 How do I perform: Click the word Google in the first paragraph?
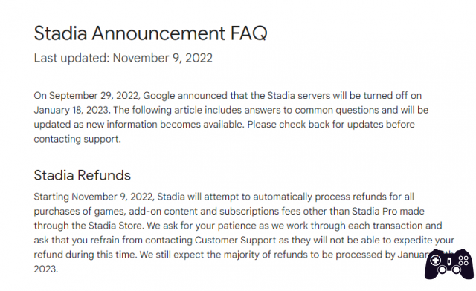coord(159,96)
